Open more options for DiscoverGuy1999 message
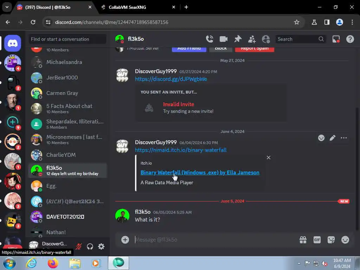This screenshot has width=360, height=270. [x=344, y=138]
